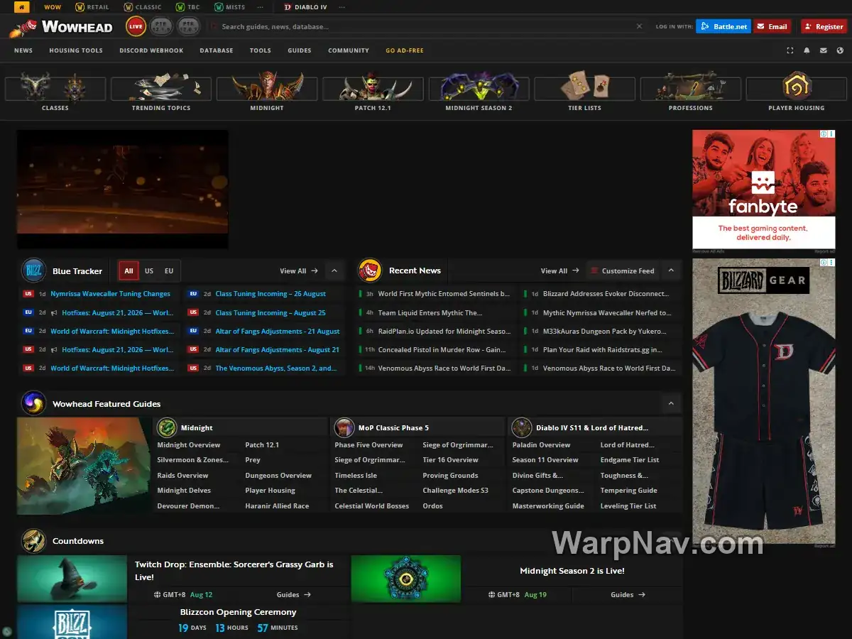This screenshot has height=639, width=852.
Task: Open Housing Tools menu
Action: [x=76, y=50]
